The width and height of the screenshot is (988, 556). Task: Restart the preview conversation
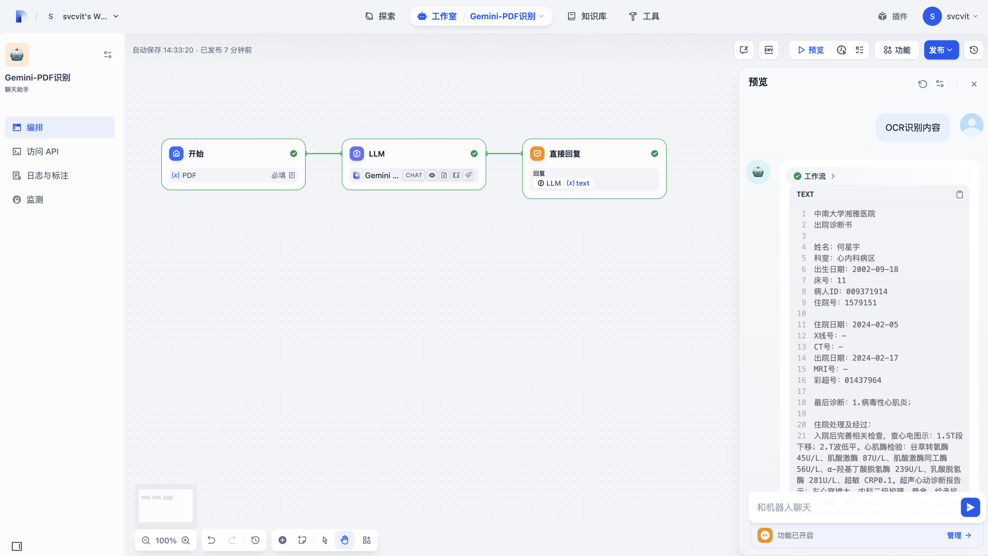click(922, 84)
